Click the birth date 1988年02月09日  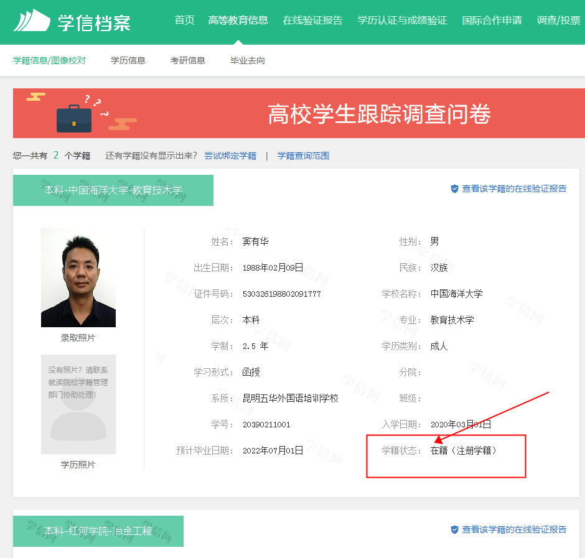[x=273, y=268]
